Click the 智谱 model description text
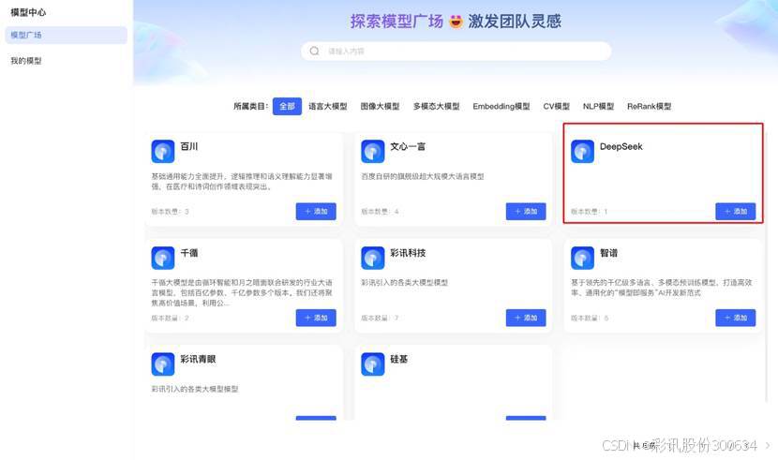This screenshot has height=460, width=778. (x=661, y=288)
